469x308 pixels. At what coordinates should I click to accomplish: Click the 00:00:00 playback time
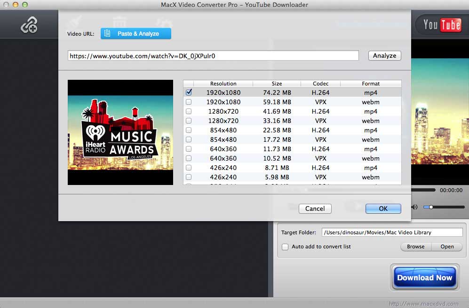point(451,190)
